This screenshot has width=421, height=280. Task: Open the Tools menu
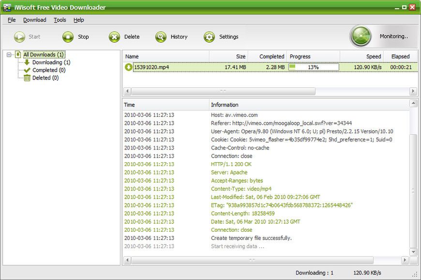[60, 20]
